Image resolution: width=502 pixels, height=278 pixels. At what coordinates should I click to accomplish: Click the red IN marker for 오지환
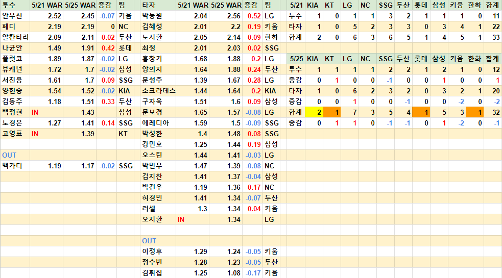pyautogui.click(x=181, y=220)
